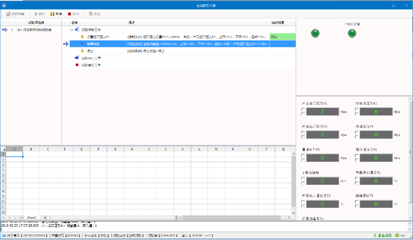This screenshot has height=240, width=413.
Task: Open the Sheet1 tab
Action: pyautogui.click(x=32, y=217)
